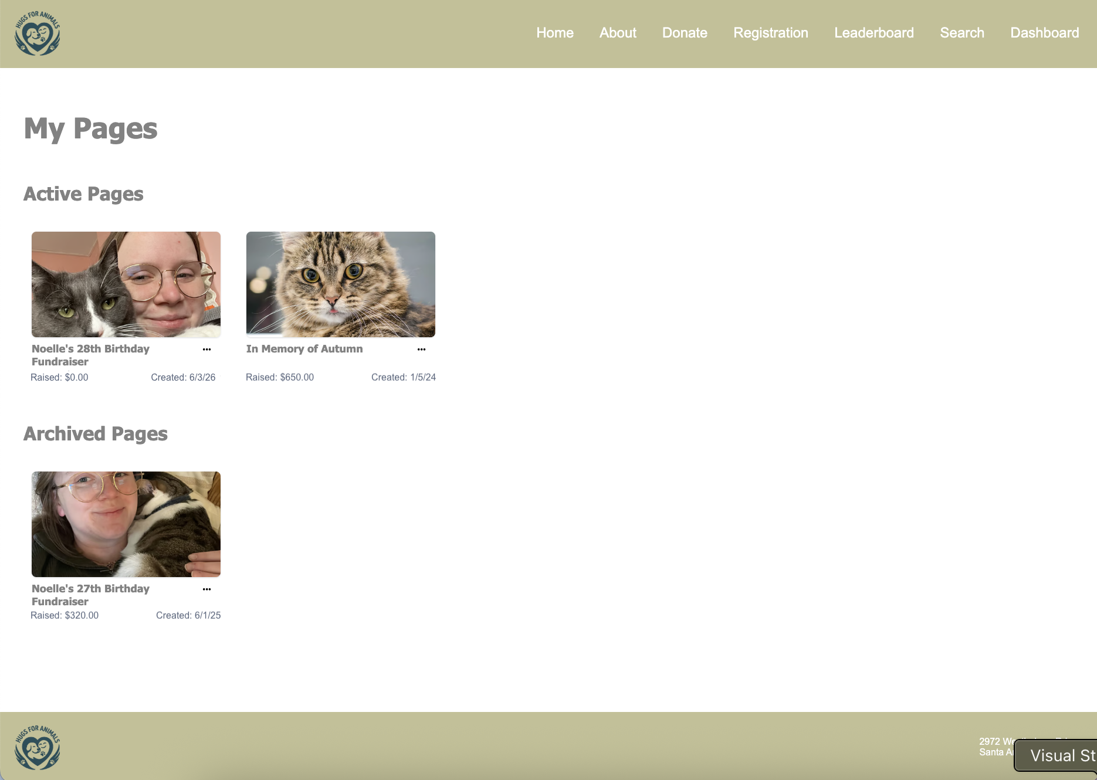The width and height of the screenshot is (1097, 780).
Task: Go to the Dashboard
Action: click(1045, 33)
